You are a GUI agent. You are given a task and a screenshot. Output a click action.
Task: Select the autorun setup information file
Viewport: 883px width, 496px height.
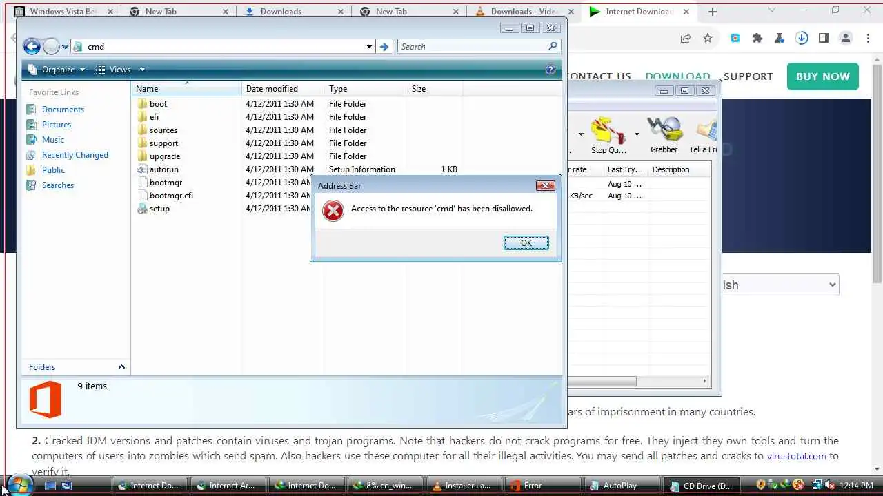pos(163,169)
